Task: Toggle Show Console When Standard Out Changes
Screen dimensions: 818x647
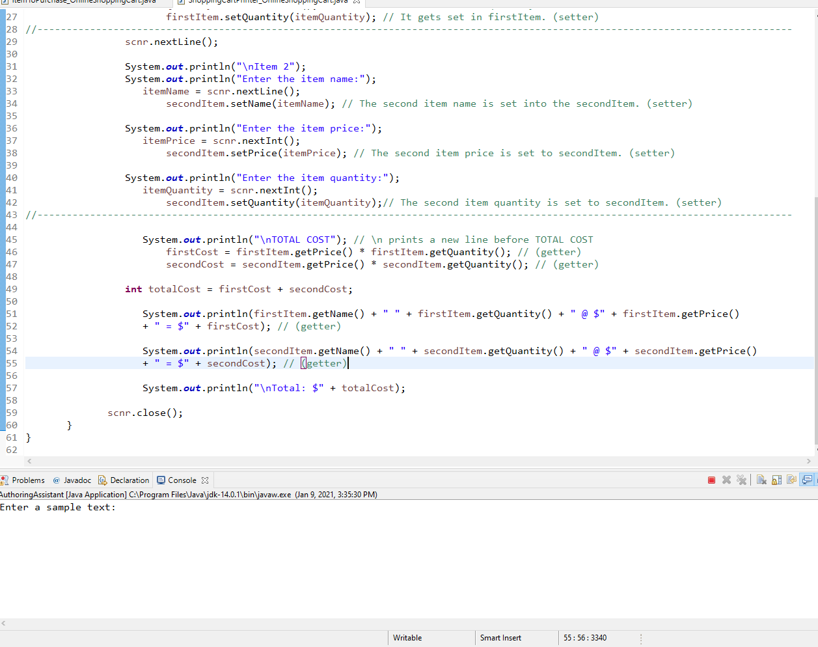Action: point(807,480)
